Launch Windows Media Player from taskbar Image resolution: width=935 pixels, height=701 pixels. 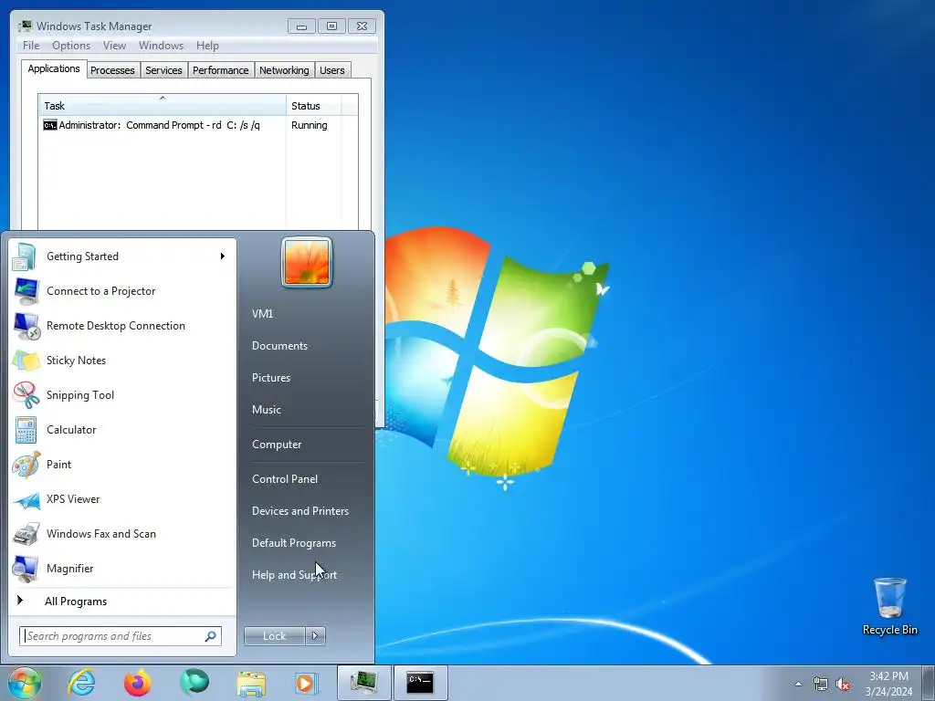[307, 683]
